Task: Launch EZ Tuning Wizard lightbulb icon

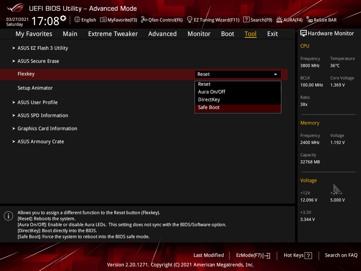Action: point(189,20)
